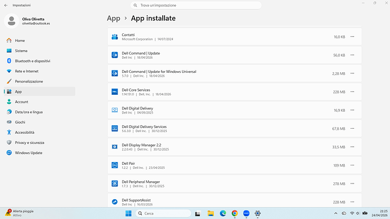
Task: Click the Dell SupportAssist app icon
Action: pyautogui.click(x=115, y=202)
